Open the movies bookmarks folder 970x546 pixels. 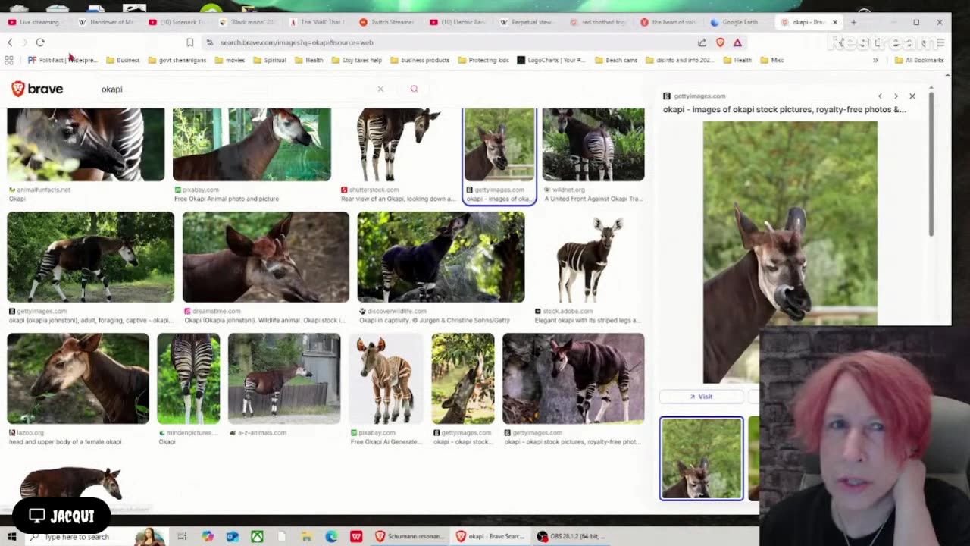pyautogui.click(x=230, y=60)
